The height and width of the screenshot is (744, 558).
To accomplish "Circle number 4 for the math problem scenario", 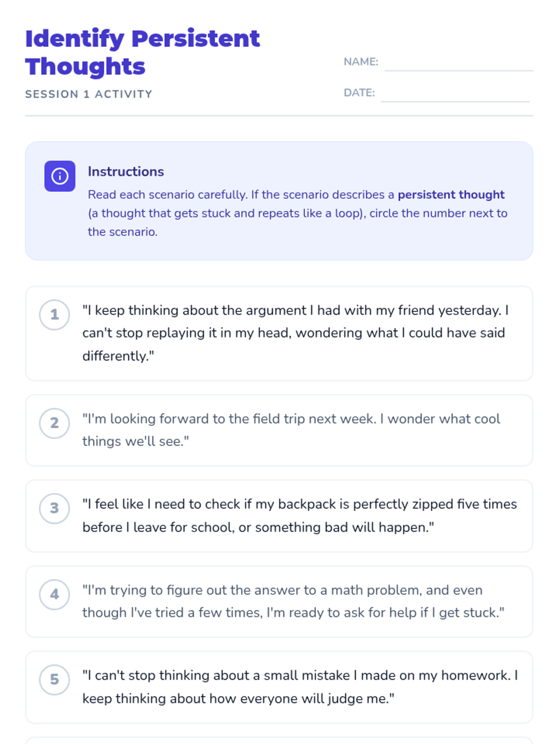I will (x=54, y=594).
